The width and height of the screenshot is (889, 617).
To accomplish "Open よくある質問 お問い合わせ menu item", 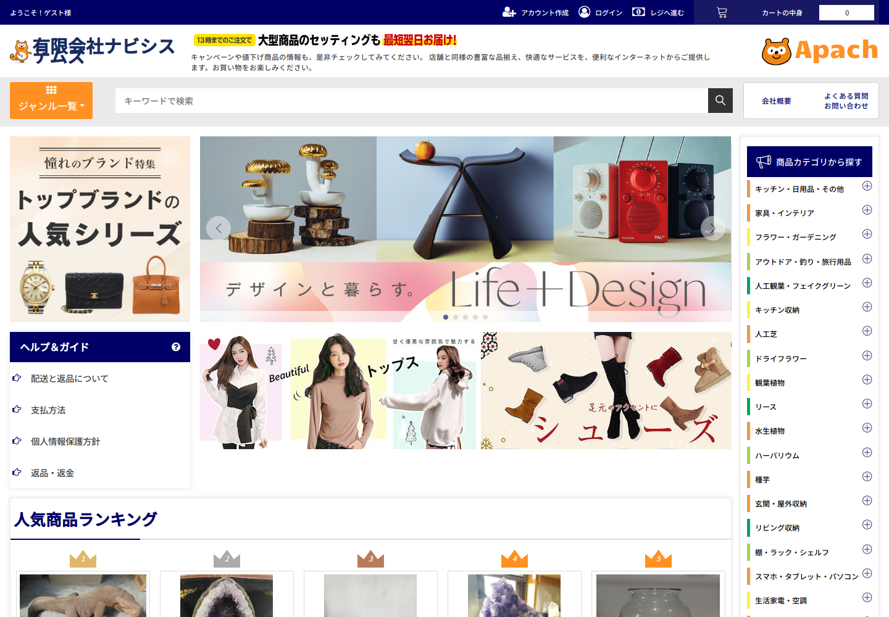I will click(x=846, y=101).
